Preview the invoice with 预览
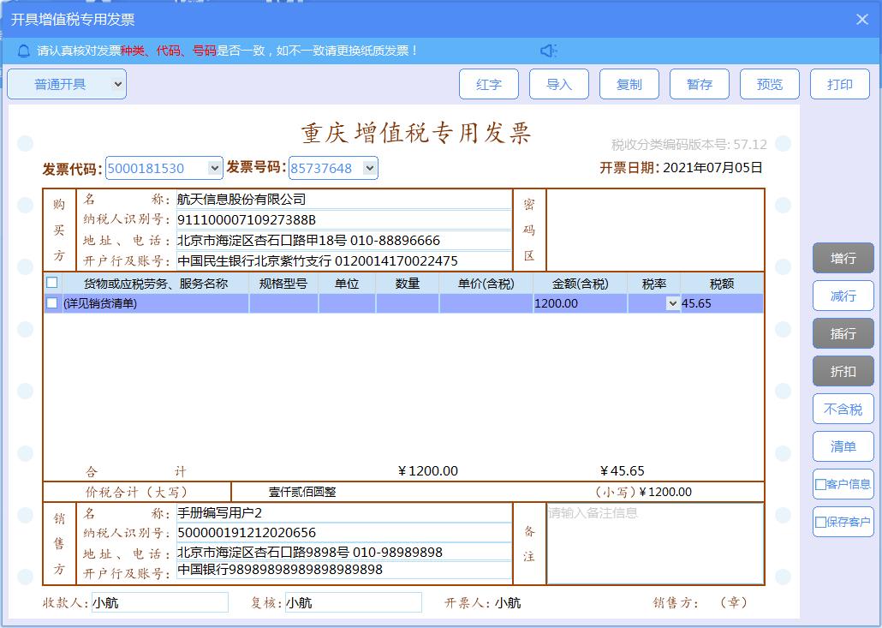Image resolution: width=882 pixels, height=628 pixels. point(770,83)
